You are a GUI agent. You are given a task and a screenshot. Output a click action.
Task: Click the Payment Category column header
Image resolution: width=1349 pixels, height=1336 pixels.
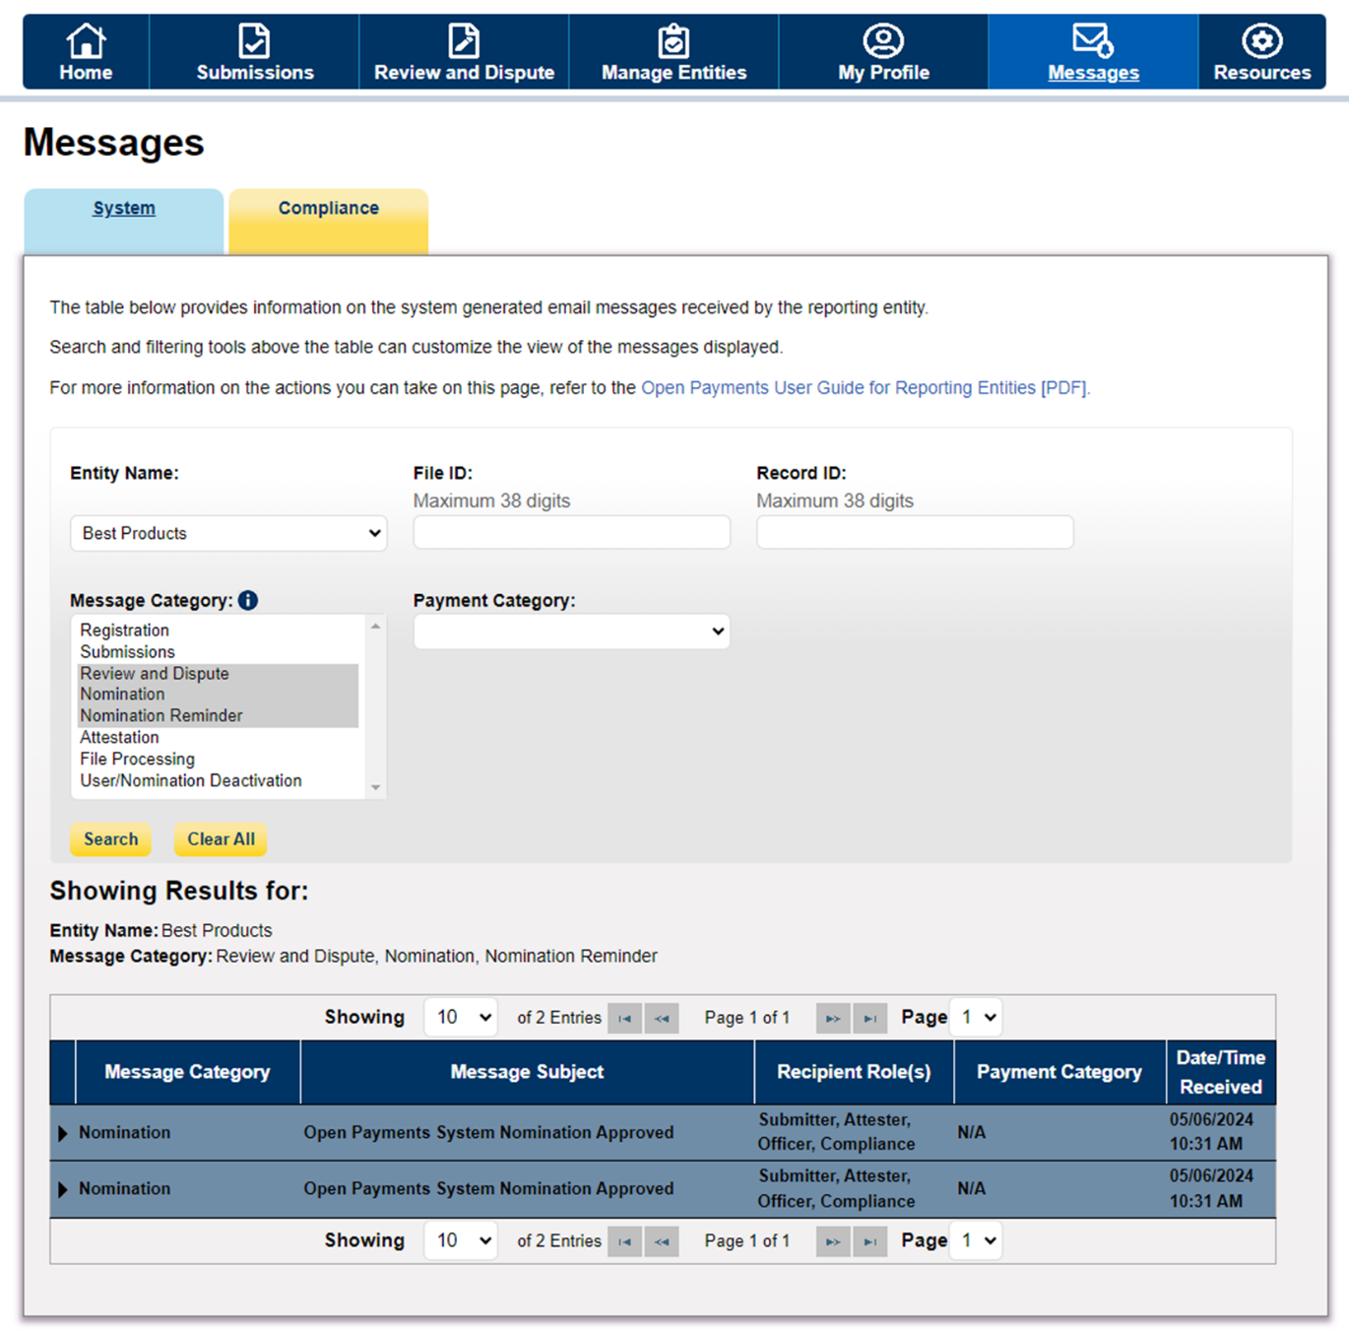pyautogui.click(x=1060, y=1072)
